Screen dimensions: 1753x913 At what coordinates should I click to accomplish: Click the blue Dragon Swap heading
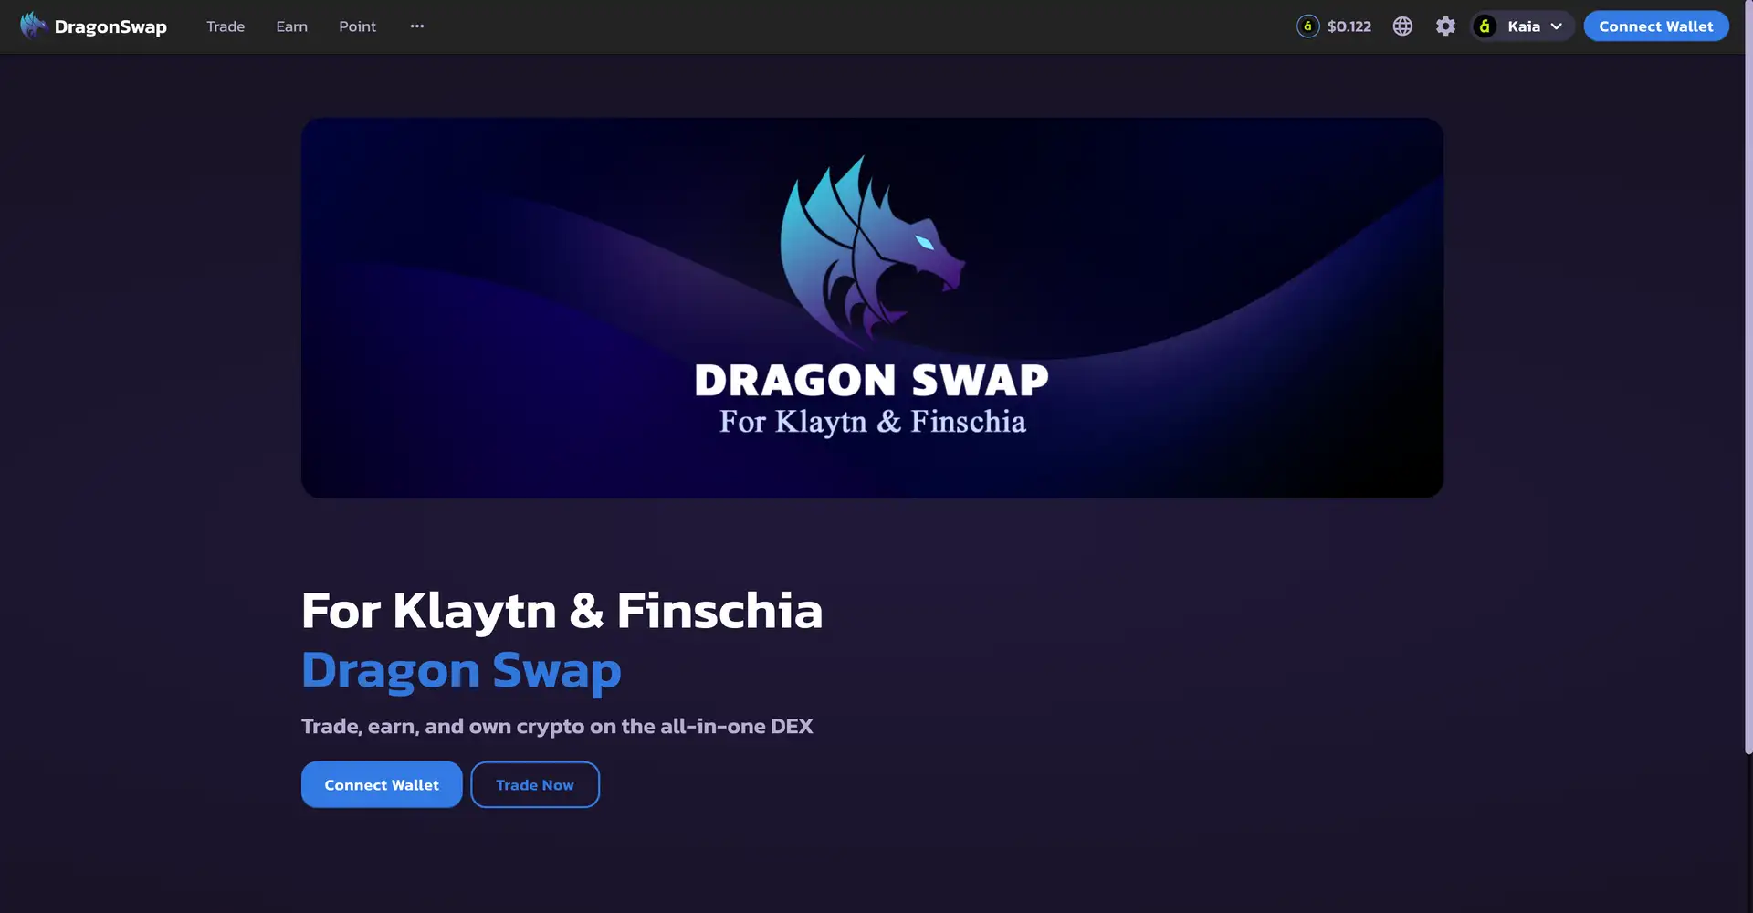click(461, 671)
